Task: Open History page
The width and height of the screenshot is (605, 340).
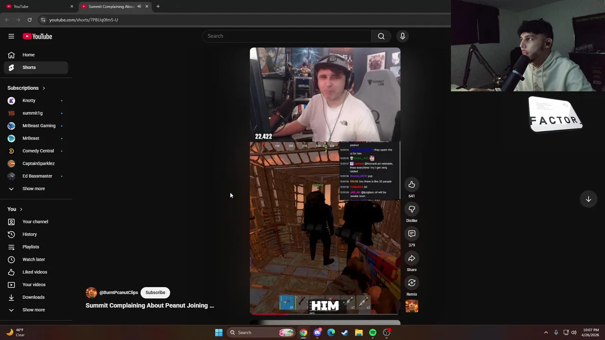Action: coord(36,234)
